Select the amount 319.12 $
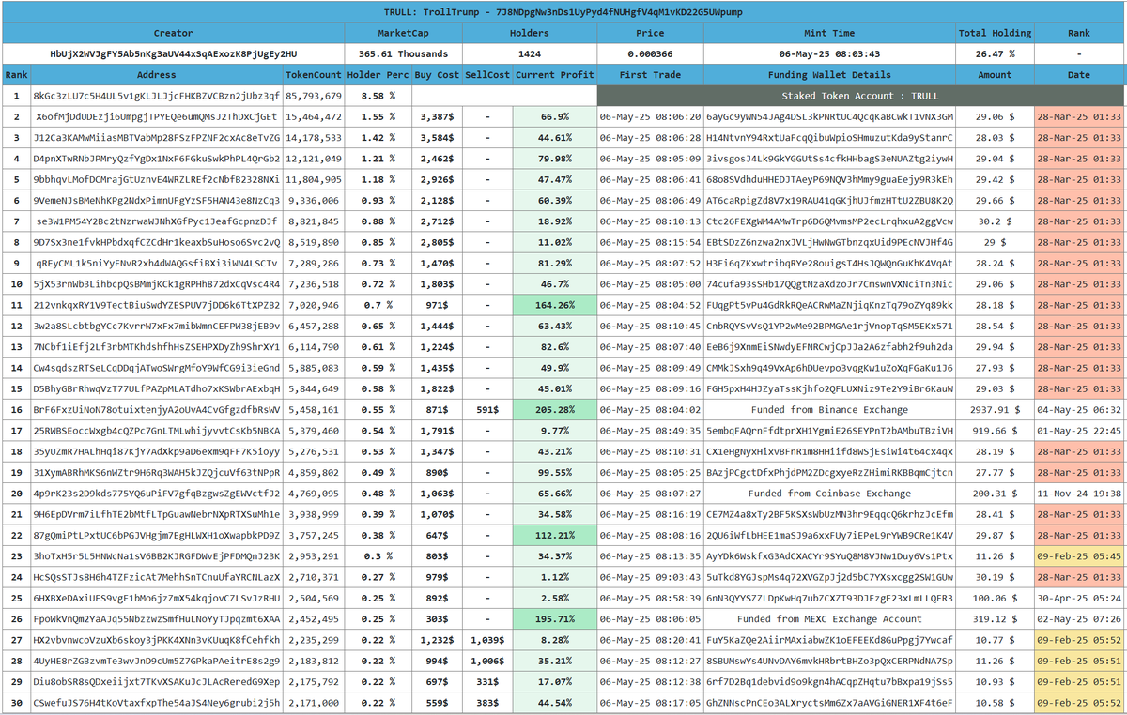1127x715 pixels. coord(995,619)
